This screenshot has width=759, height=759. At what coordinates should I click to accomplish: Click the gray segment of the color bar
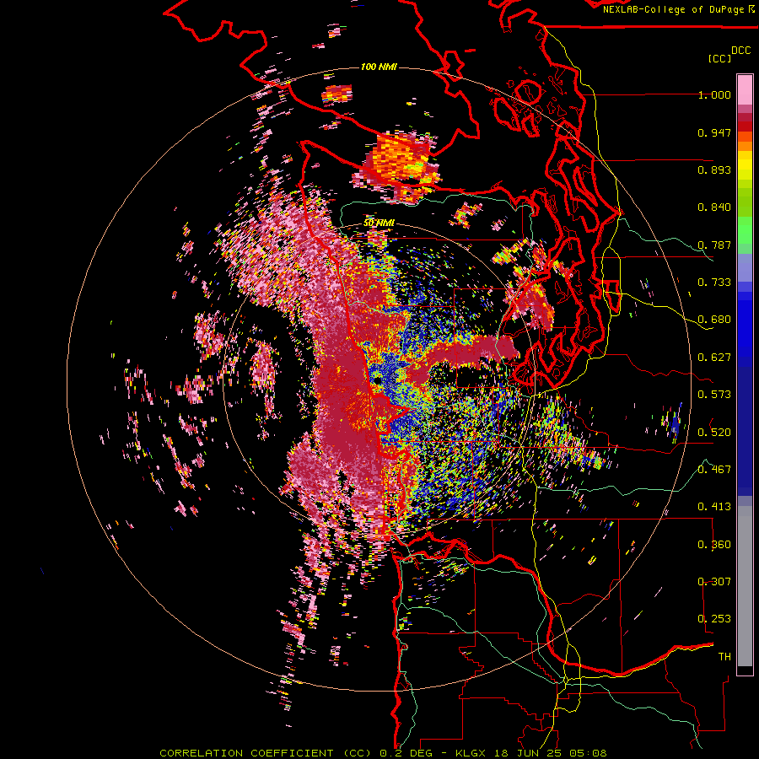pyautogui.click(x=745, y=586)
